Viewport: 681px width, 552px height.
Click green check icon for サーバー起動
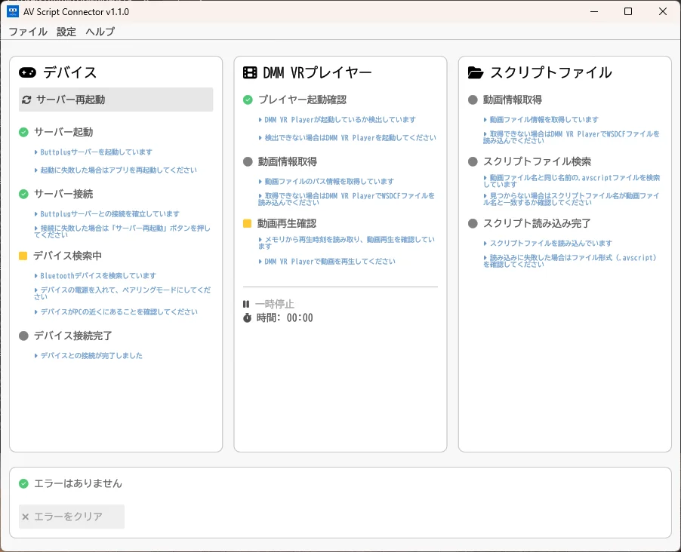click(x=24, y=132)
